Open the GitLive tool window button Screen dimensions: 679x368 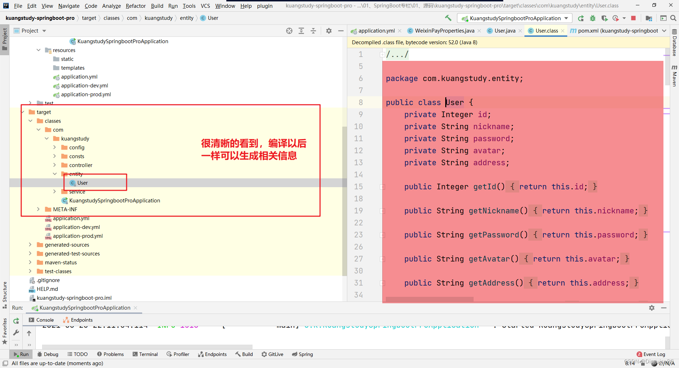(272, 354)
